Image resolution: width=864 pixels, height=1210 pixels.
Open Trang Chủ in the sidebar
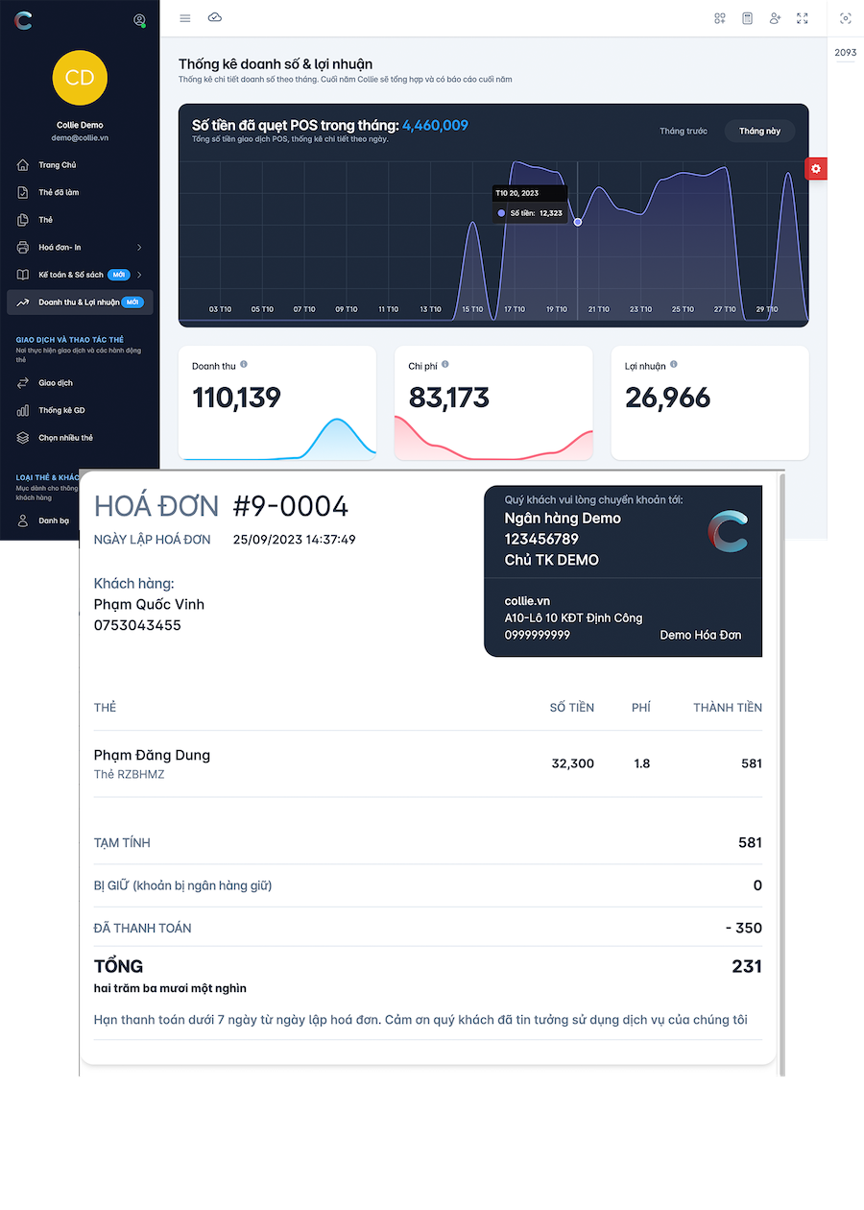tap(57, 165)
